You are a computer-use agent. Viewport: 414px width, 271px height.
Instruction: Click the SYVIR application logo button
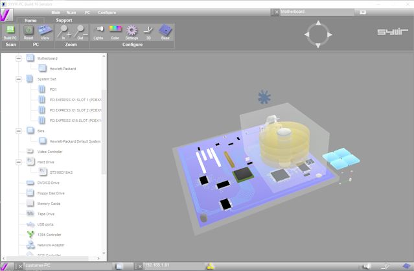point(6,15)
